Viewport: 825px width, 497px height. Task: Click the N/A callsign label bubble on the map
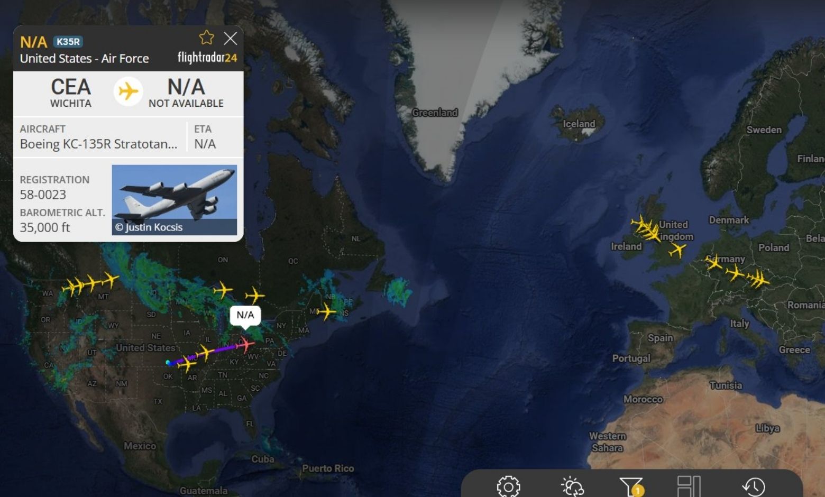point(245,315)
